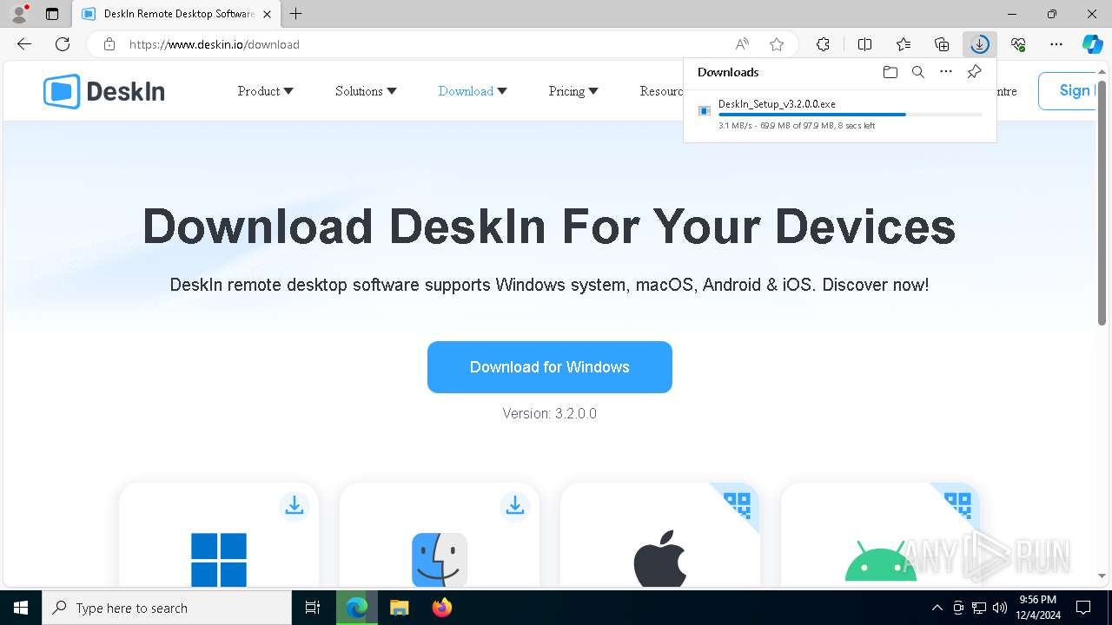Click the iOS card QR code icon
The height and width of the screenshot is (625, 1112).
pyautogui.click(x=737, y=504)
